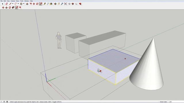Click Offset tool in second toolbar row
Screen dimensions: 184x103
[20, 8]
